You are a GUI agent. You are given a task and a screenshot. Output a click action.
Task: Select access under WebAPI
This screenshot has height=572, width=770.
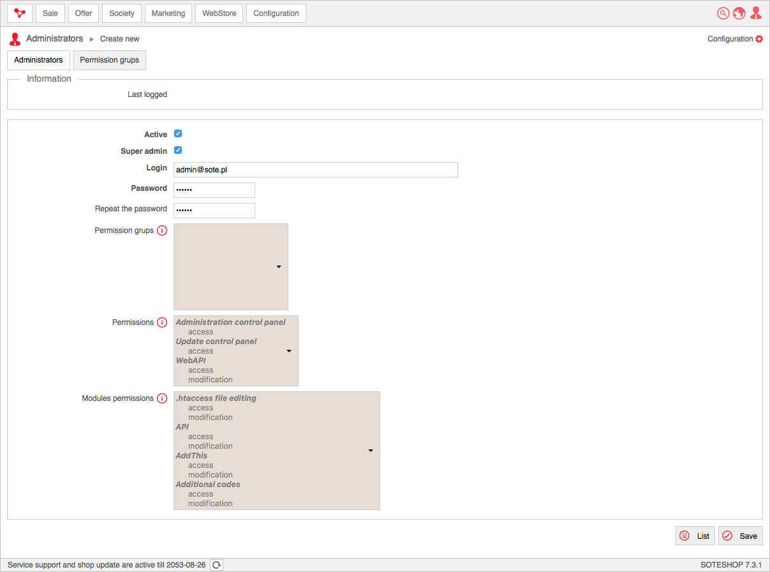coord(200,370)
